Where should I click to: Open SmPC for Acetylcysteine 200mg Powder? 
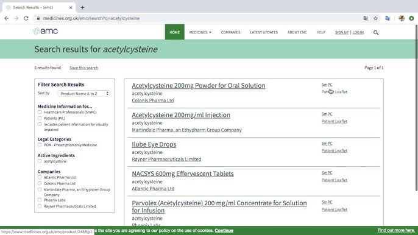click(x=327, y=85)
